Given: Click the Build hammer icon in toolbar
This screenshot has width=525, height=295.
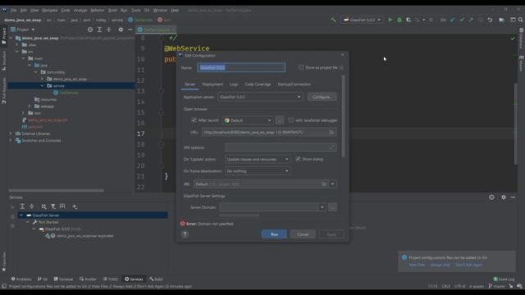Looking at the screenshot, I should coord(333,20).
